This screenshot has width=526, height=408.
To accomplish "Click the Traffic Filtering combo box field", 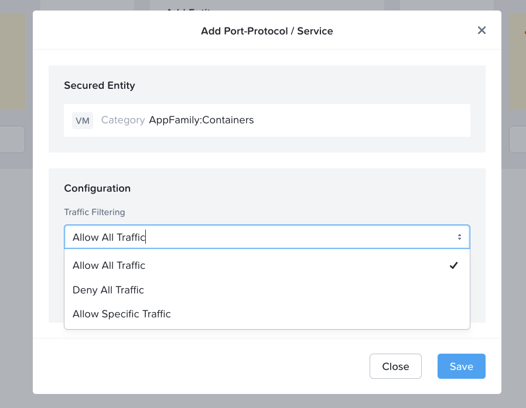I will [258, 237].
